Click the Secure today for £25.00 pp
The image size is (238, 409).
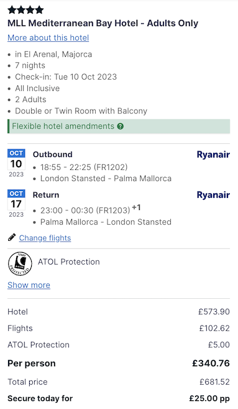(209, 398)
